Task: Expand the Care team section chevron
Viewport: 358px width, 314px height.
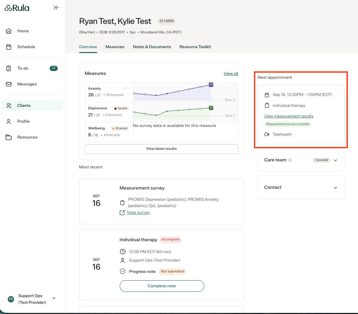Action: [335, 160]
